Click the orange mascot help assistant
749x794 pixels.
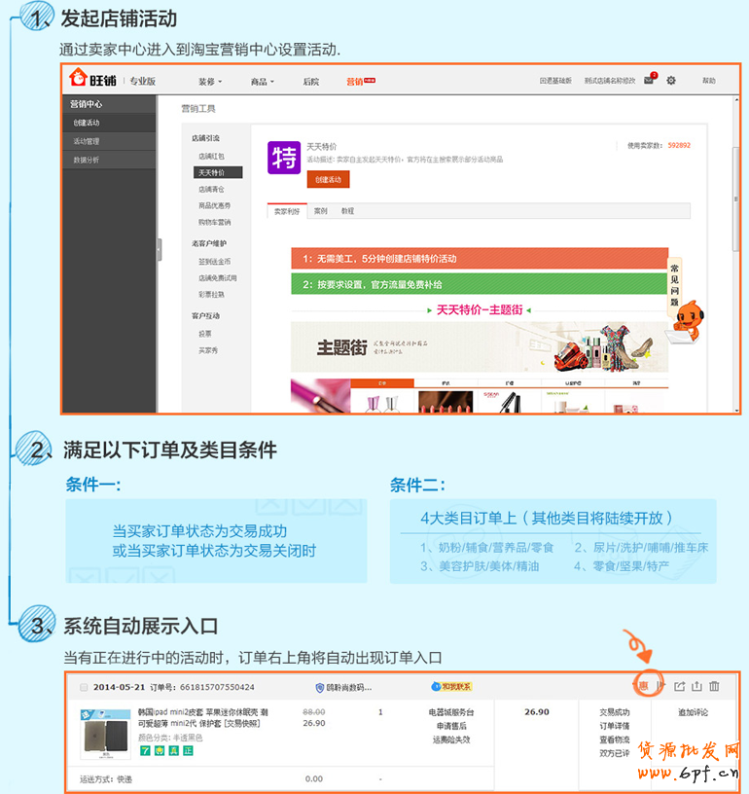(x=687, y=322)
